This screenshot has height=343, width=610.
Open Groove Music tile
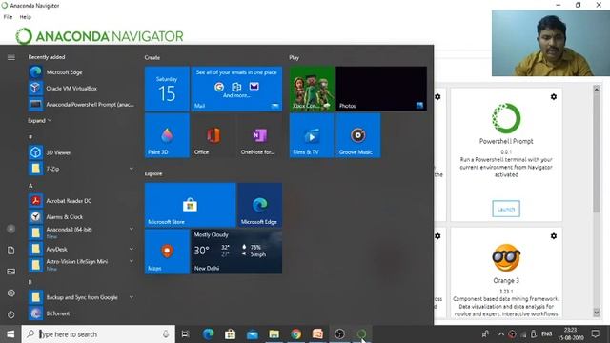358,135
